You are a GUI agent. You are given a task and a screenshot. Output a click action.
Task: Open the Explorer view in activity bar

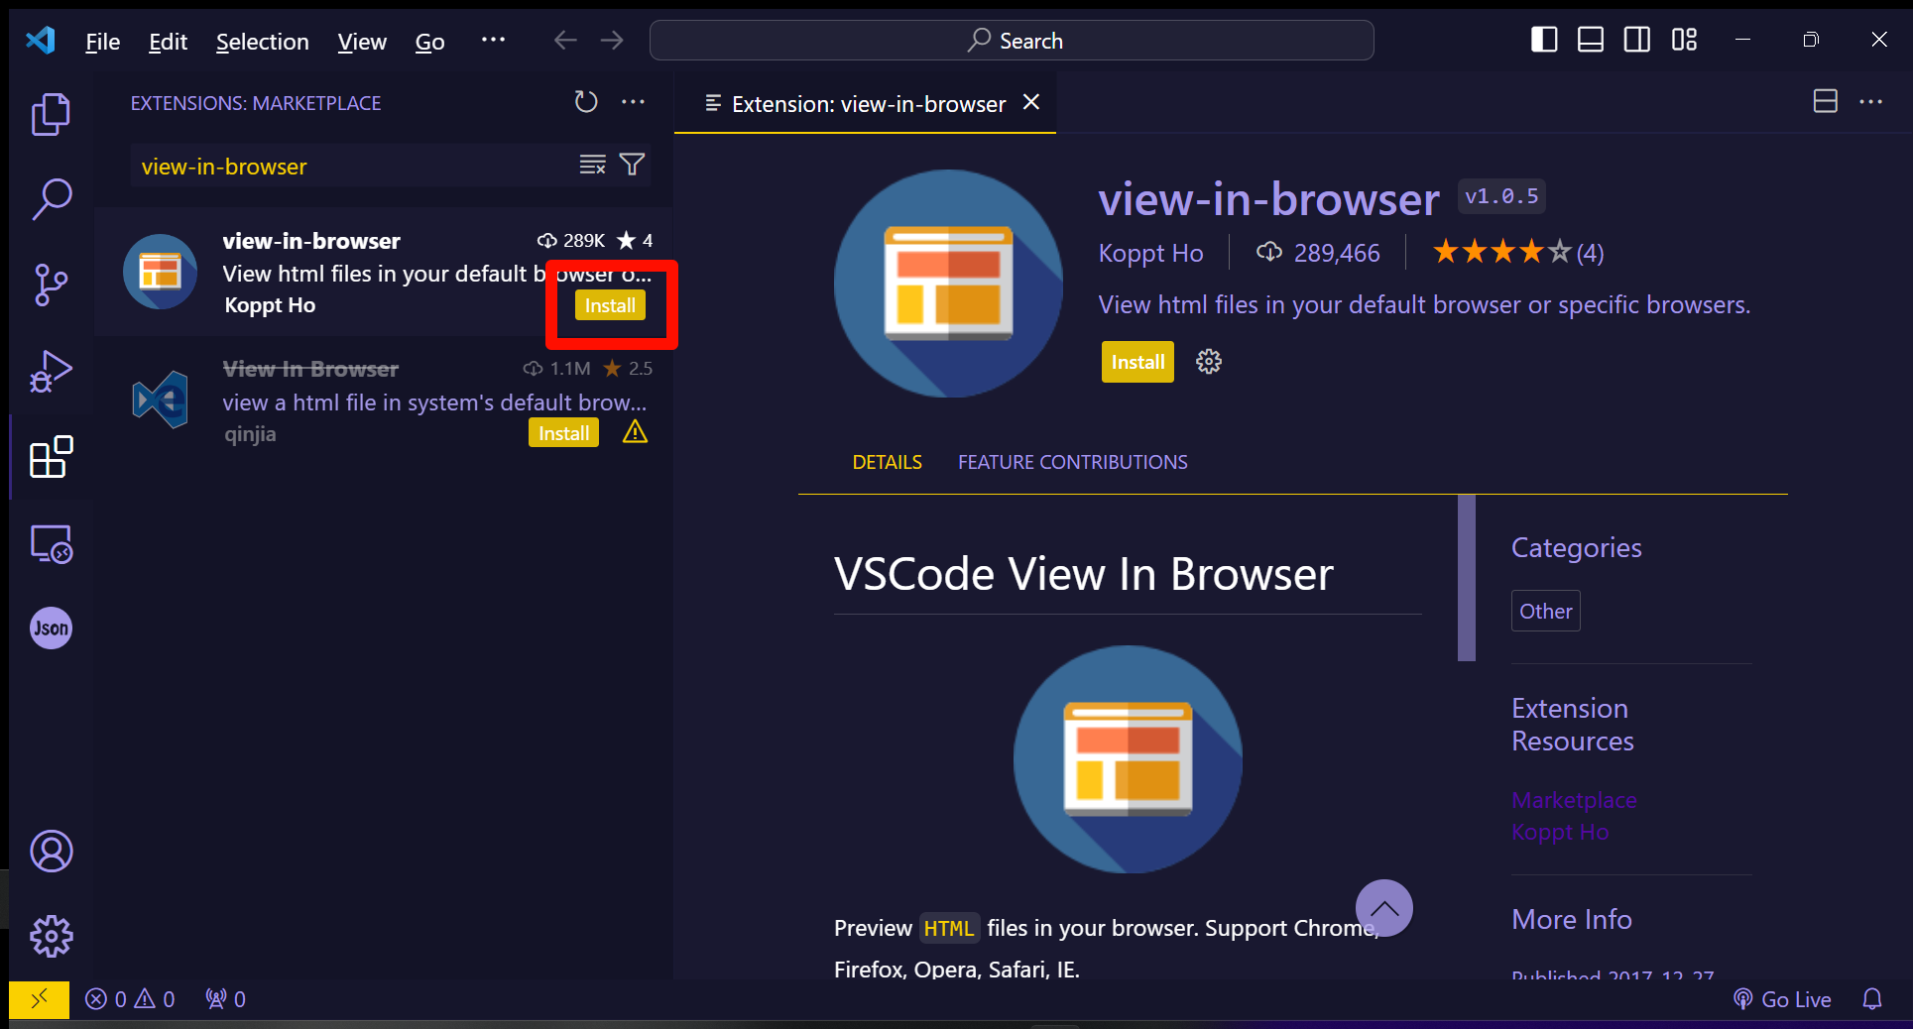tap(51, 114)
